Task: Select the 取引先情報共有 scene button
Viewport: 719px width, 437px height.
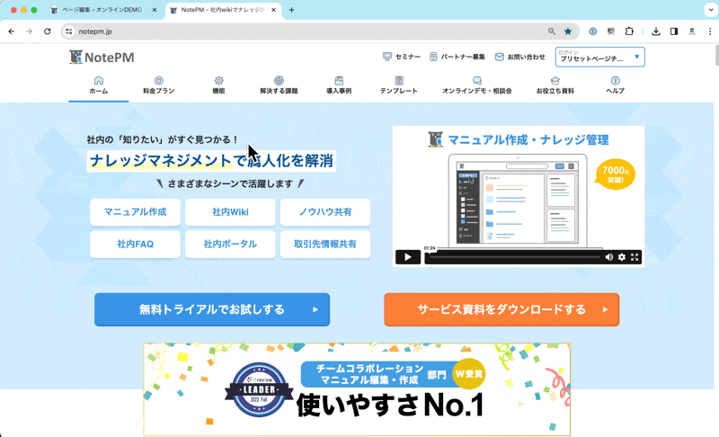Action: (x=325, y=244)
